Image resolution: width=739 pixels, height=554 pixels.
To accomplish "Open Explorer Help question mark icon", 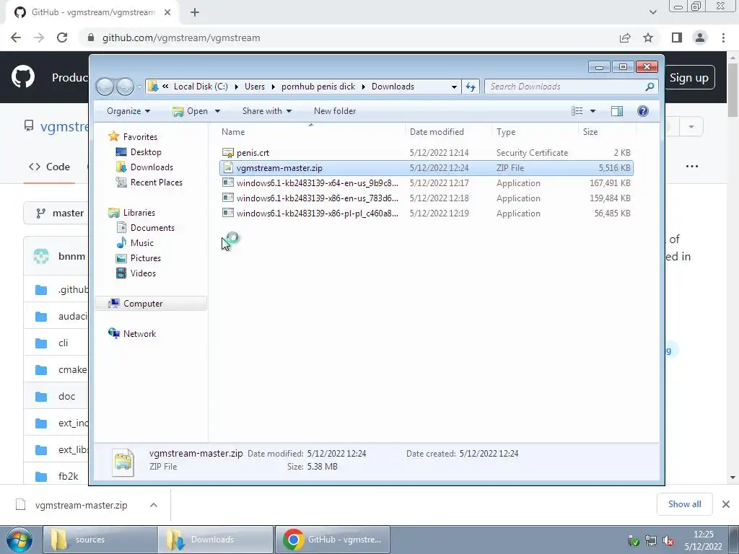I will 642,111.
